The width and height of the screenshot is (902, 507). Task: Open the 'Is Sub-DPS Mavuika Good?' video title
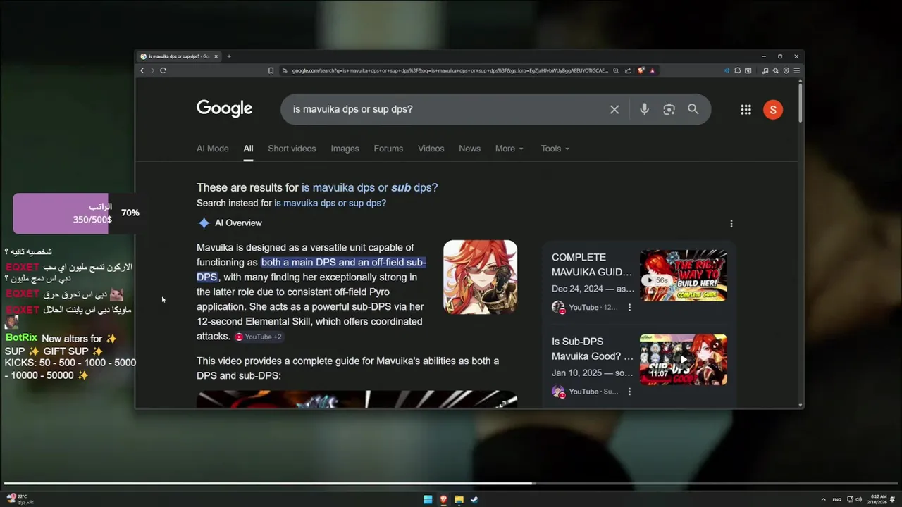592,349
